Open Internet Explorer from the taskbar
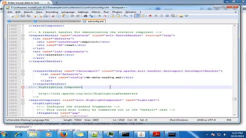This screenshot has height=138, width=246. [18, 135]
